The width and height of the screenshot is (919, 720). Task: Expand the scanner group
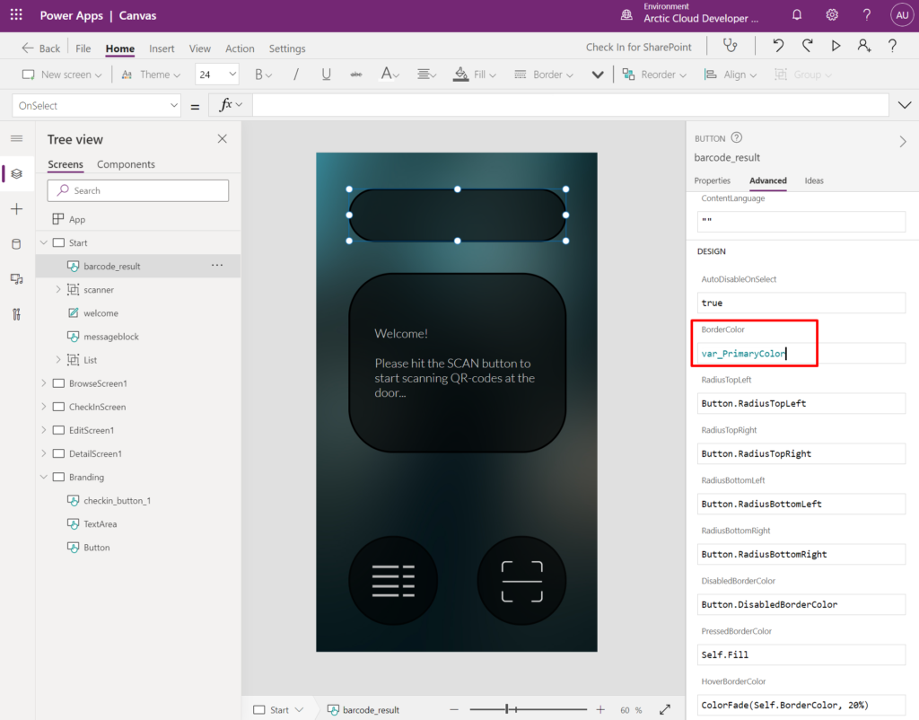click(x=58, y=289)
